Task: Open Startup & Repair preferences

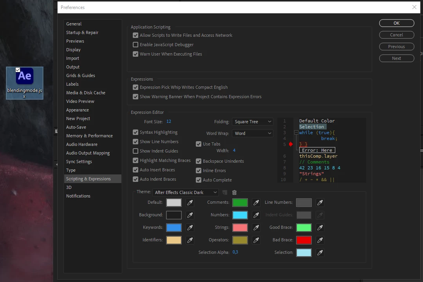Action: click(82, 32)
